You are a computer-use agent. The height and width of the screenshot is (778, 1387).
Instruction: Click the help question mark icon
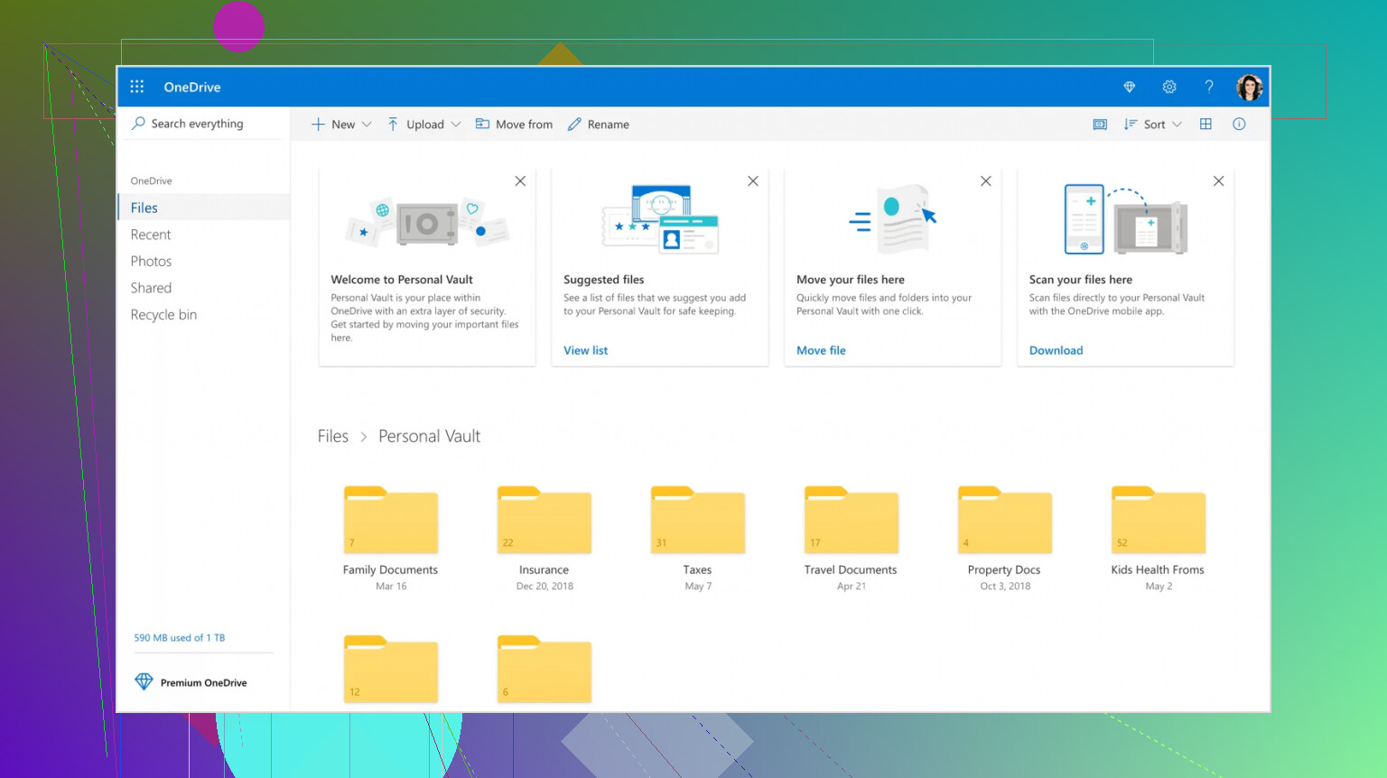[x=1209, y=87]
